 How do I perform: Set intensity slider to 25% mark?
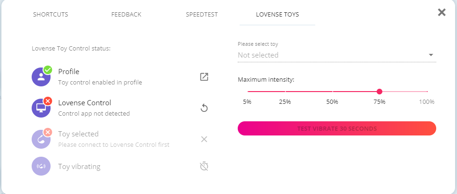click(x=285, y=92)
